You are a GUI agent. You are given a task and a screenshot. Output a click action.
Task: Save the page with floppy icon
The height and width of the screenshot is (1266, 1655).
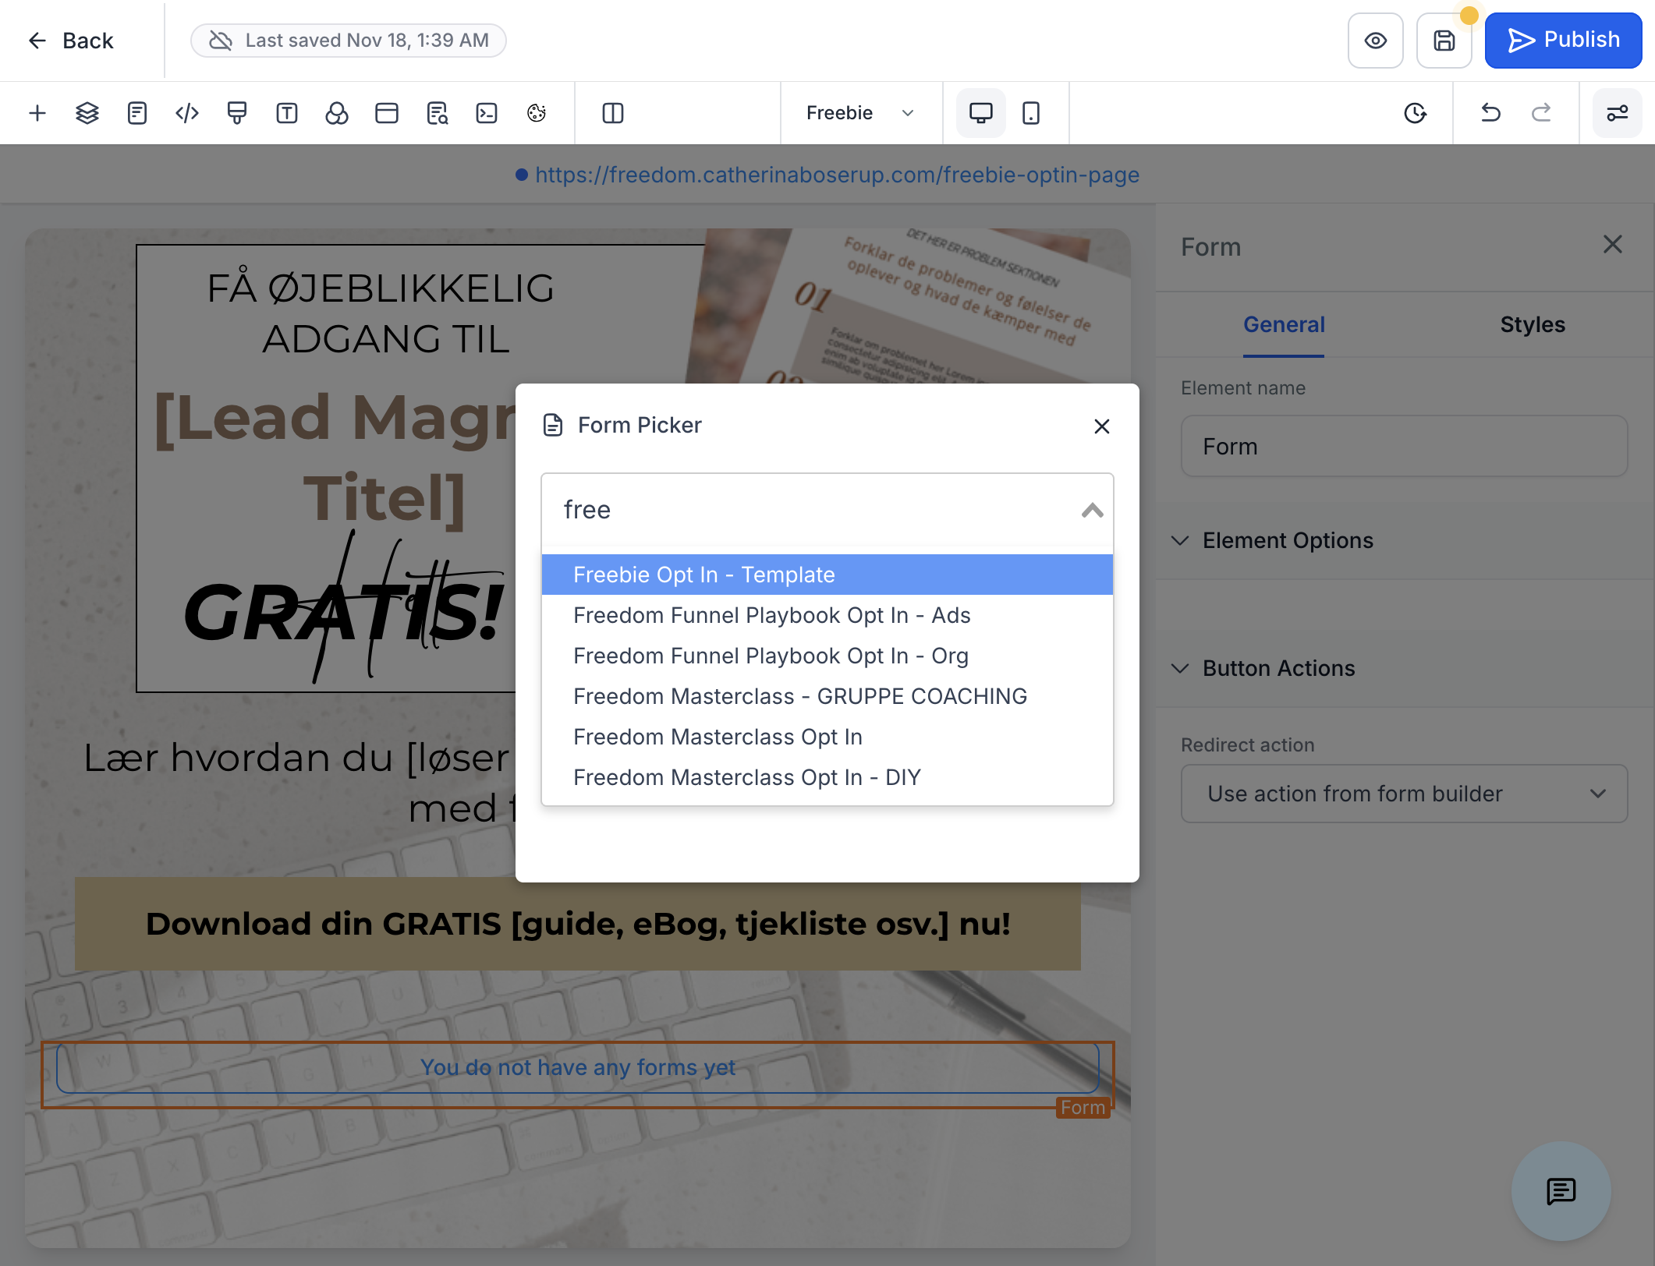[x=1444, y=41]
